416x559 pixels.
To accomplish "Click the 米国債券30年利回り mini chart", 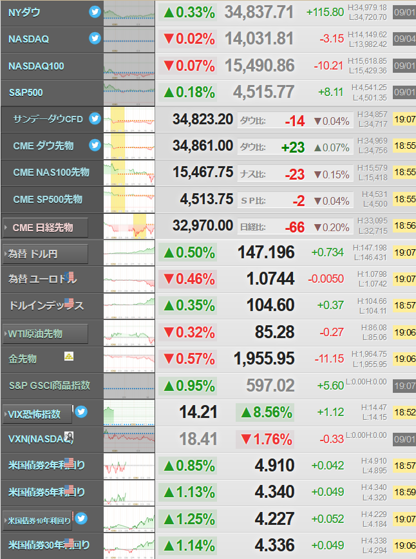I will coord(129,546).
